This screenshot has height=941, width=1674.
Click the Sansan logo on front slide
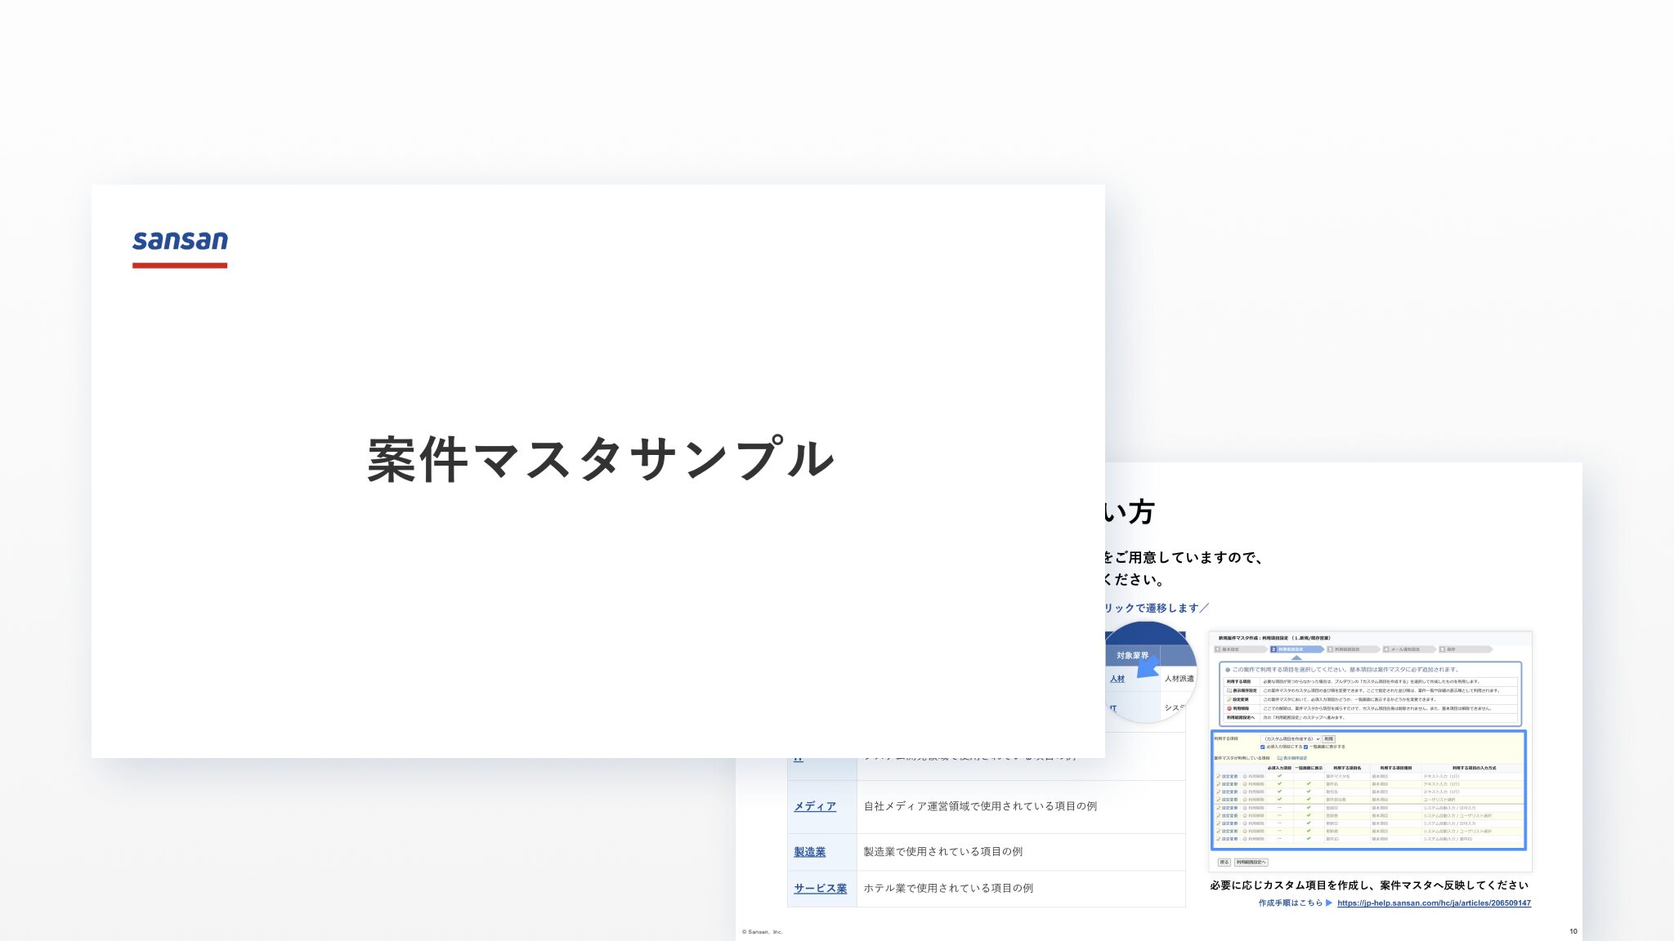(x=180, y=248)
